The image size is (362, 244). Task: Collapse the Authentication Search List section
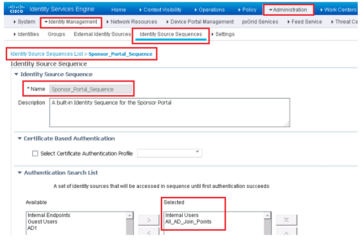pos(20,173)
